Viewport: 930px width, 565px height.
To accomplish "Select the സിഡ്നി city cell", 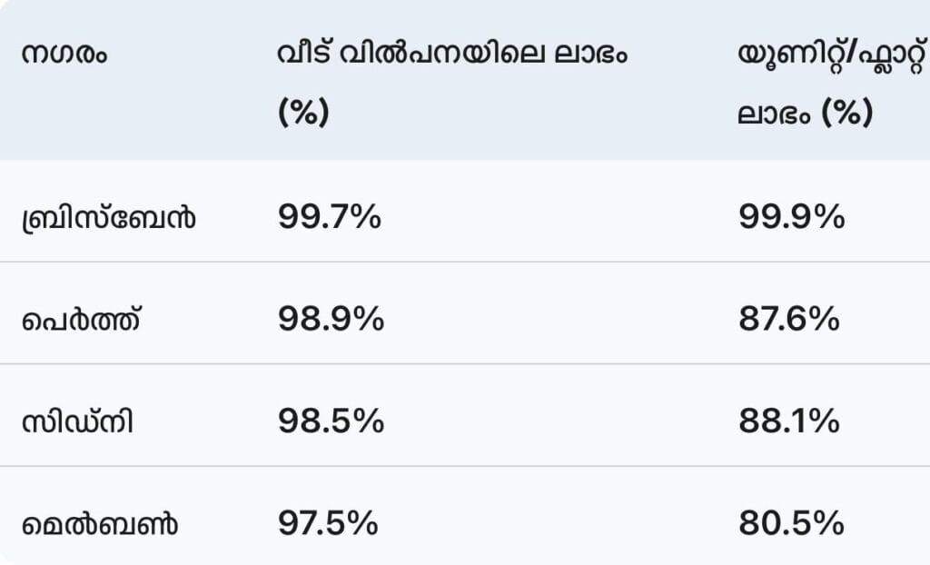I will [77, 421].
